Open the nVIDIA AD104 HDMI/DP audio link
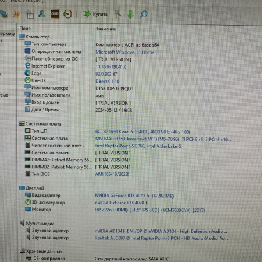Screen dimensions: 262x262 (x=161, y=231)
